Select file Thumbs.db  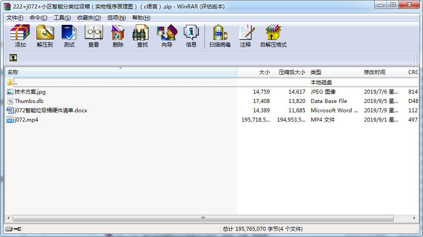coord(29,101)
